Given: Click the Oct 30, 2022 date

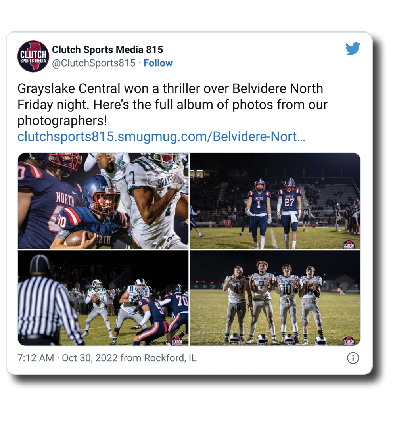Looking at the screenshot, I should 90,358.
